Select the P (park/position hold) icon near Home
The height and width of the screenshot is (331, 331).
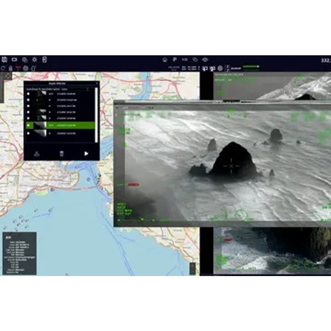pos(174,59)
